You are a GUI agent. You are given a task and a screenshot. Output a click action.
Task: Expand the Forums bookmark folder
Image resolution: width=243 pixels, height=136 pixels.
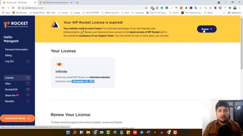tap(174, 12)
